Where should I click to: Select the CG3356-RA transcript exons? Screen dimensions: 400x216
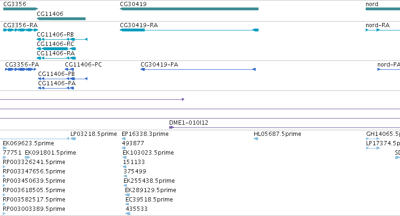[x=21, y=30]
